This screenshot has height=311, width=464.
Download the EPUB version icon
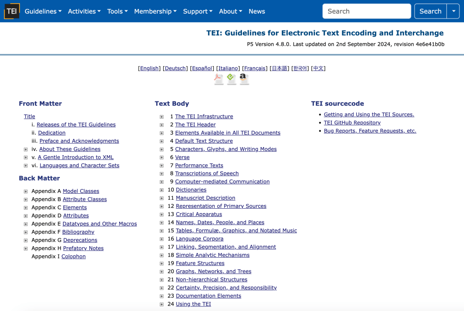pyautogui.click(x=232, y=79)
